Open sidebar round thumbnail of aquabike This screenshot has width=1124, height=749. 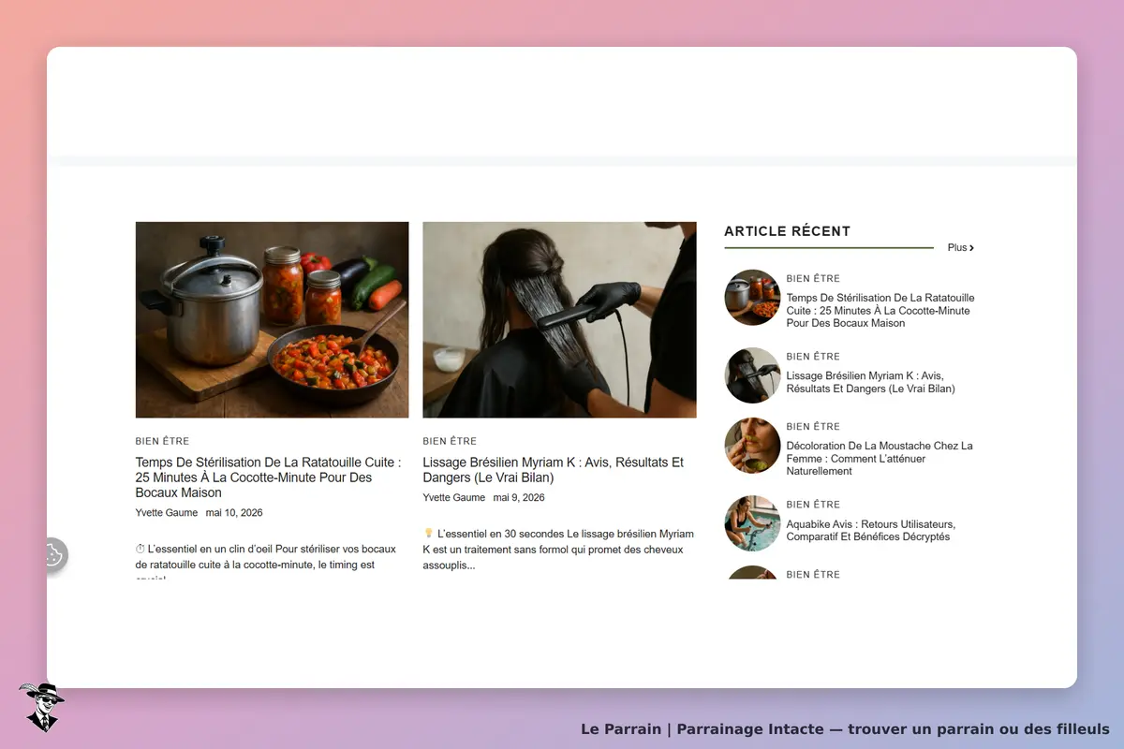pos(752,522)
